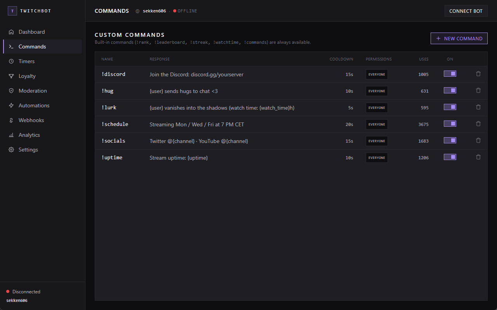
Task: Click the '{user} sends hugs' response text
Action: [x=184, y=91]
